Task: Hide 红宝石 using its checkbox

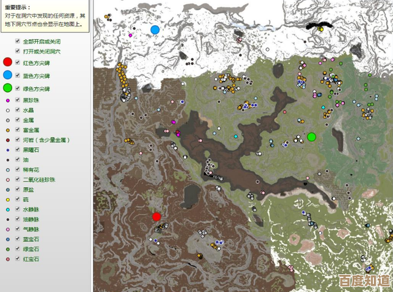Action: (x=18, y=259)
